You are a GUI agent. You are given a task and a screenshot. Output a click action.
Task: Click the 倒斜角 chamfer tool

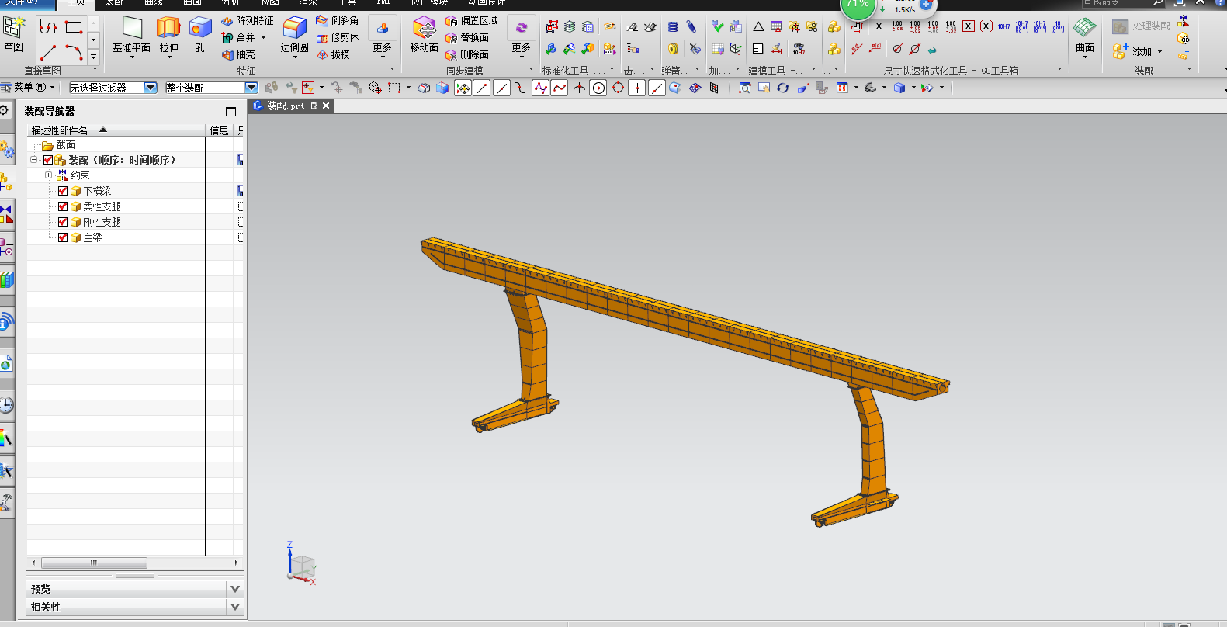click(x=337, y=21)
